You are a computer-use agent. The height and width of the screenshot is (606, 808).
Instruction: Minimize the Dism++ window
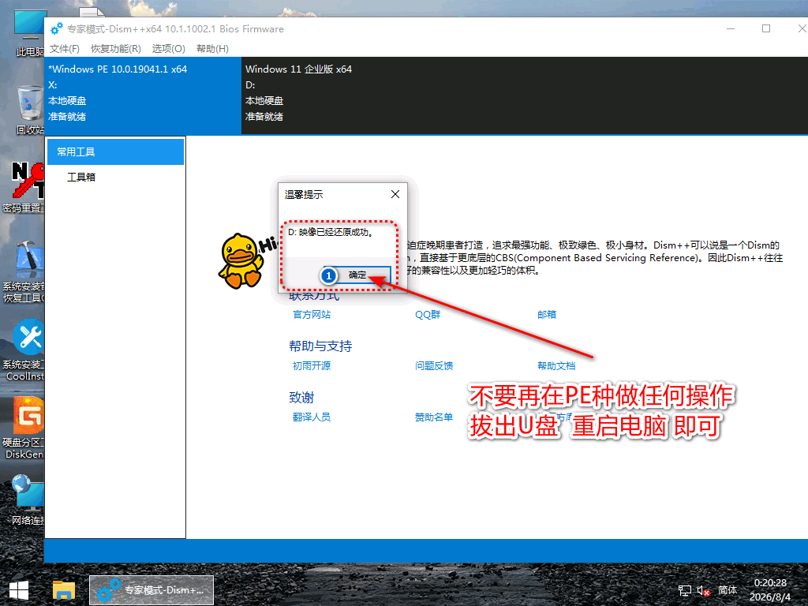[730, 29]
